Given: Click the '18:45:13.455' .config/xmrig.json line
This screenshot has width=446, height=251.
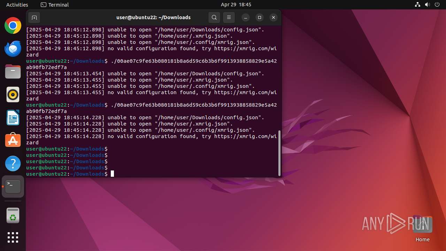Looking at the screenshot, I should (x=140, y=86).
